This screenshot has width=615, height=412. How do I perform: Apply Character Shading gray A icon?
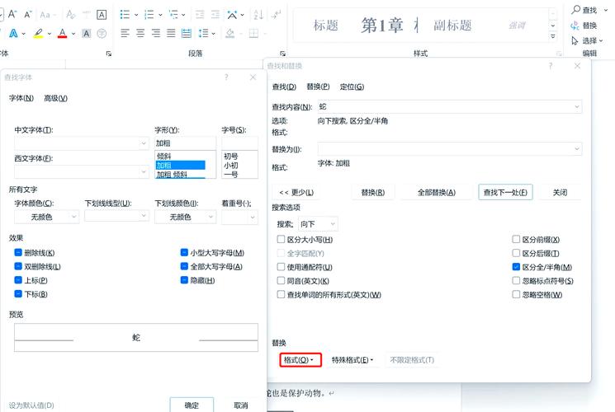tap(87, 34)
